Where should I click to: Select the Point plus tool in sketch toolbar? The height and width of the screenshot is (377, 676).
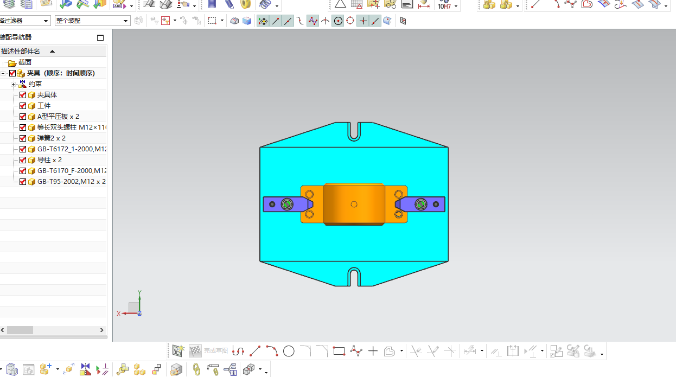373,351
